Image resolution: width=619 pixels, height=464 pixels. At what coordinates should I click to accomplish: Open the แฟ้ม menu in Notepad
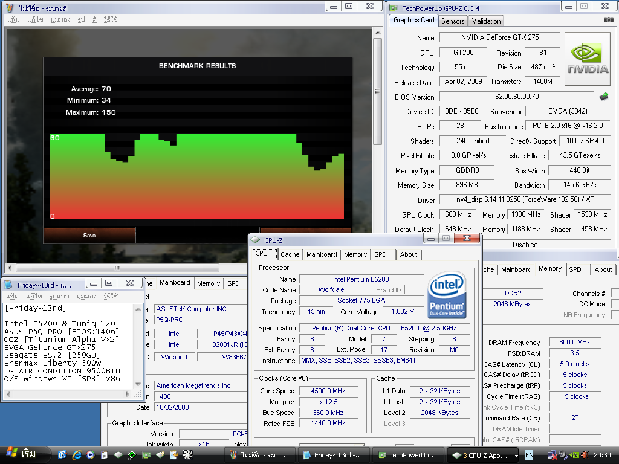pyautogui.click(x=12, y=296)
